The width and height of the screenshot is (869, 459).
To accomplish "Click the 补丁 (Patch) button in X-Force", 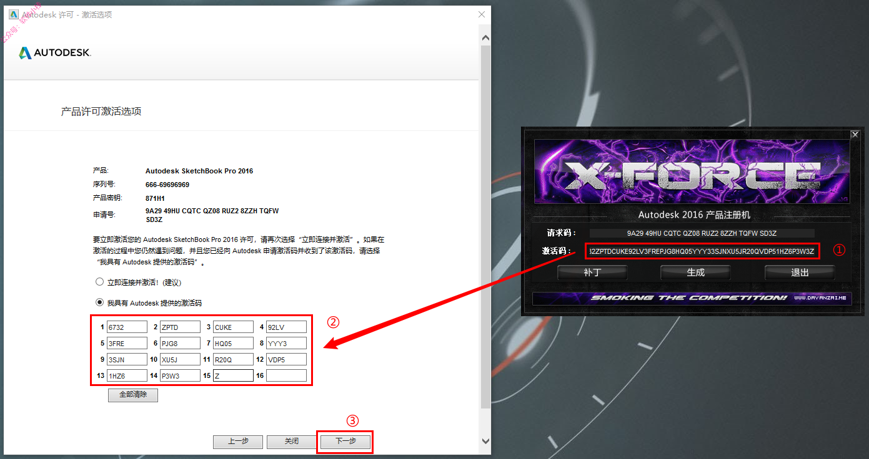I will pos(592,273).
